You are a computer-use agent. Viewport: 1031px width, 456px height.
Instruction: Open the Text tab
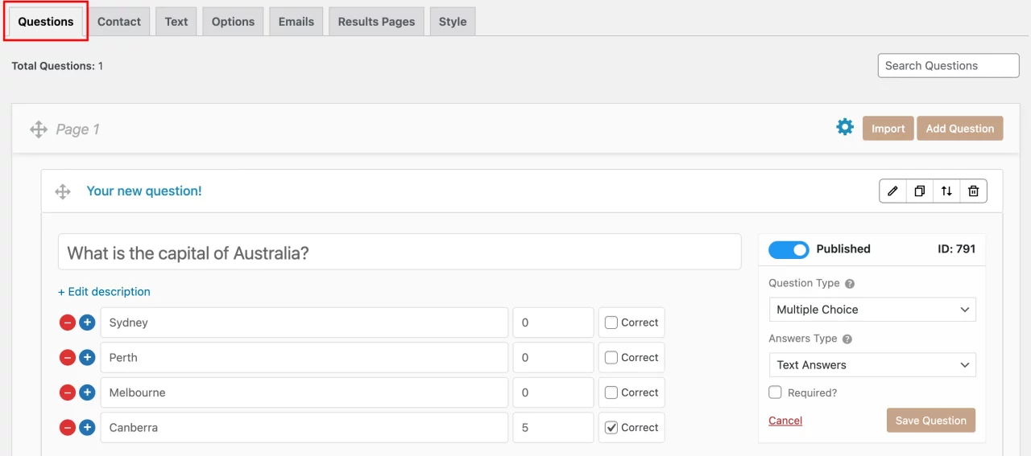[176, 22]
